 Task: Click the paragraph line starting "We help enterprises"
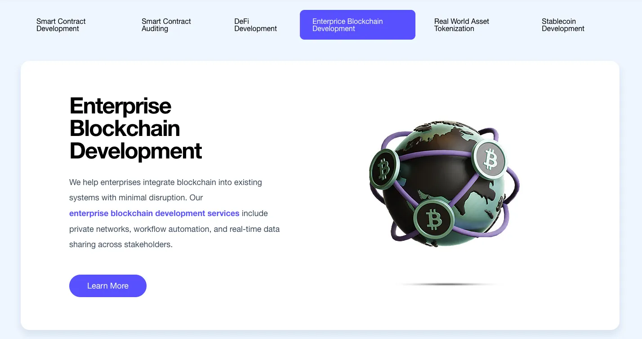[165, 182]
